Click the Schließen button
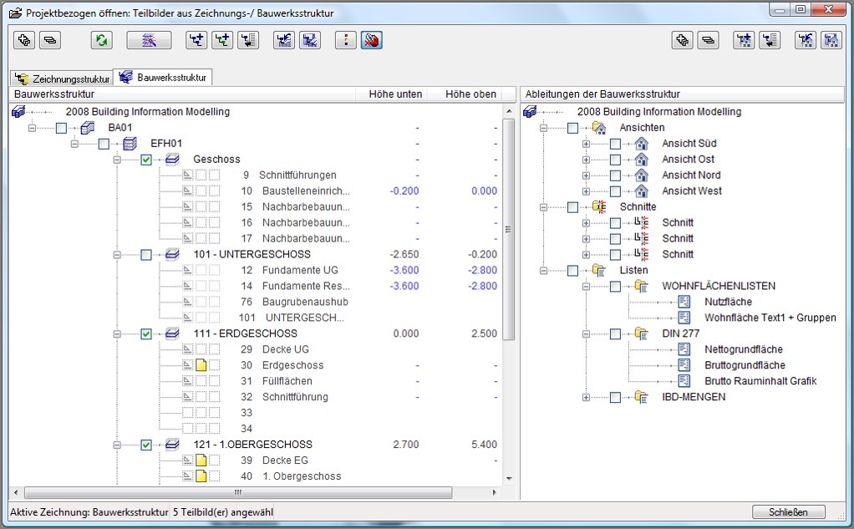Image resolution: width=854 pixels, height=529 pixels. click(x=789, y=511)
